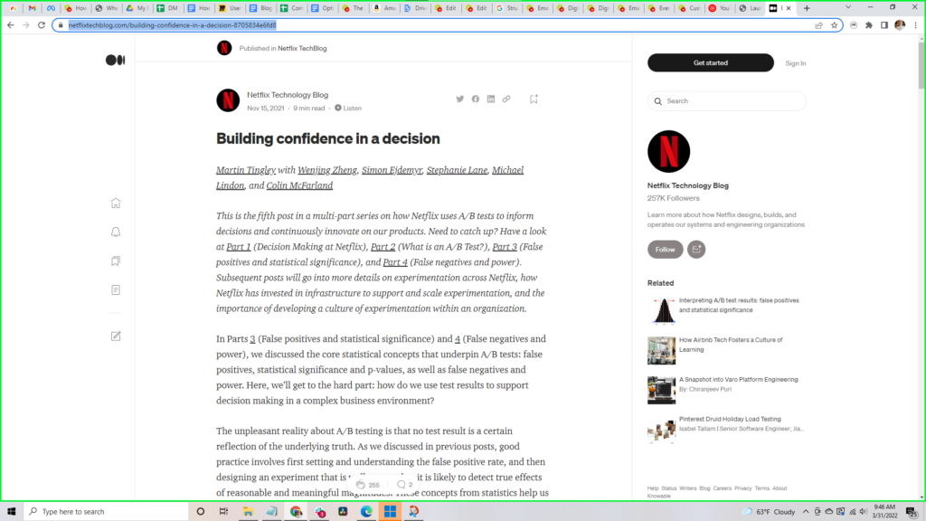Copy the article link using chain icon

click(506, 99)
